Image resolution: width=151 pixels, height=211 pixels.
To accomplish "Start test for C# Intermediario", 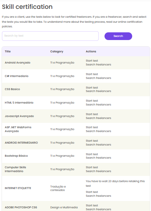I will pos(92,74).
